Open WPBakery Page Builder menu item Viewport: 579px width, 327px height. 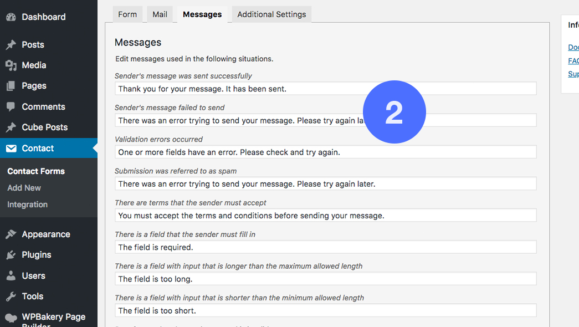pos(53,318)
